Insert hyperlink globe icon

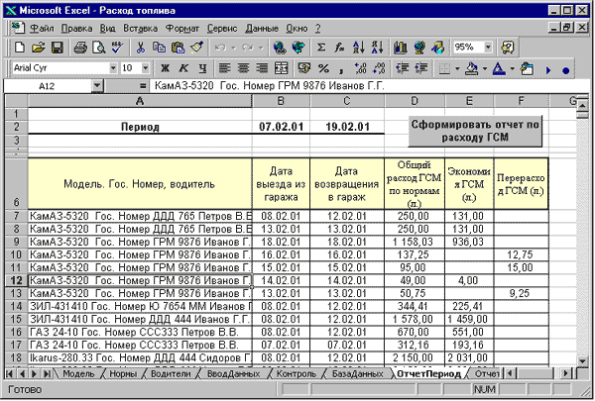tap(280, 48)
